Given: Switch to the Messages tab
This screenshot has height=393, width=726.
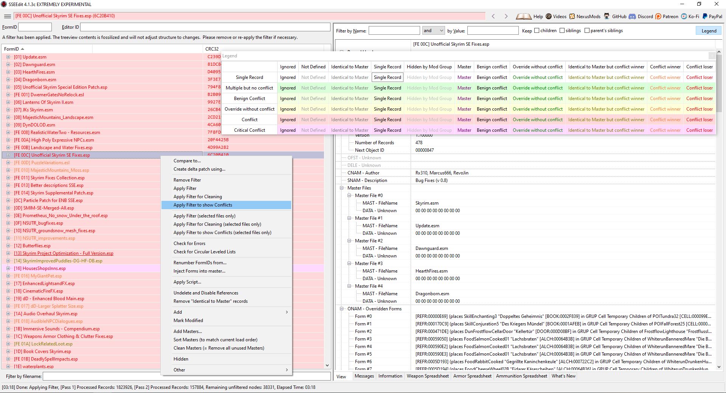Looking at the screenshot, I should tap(364, 376).
